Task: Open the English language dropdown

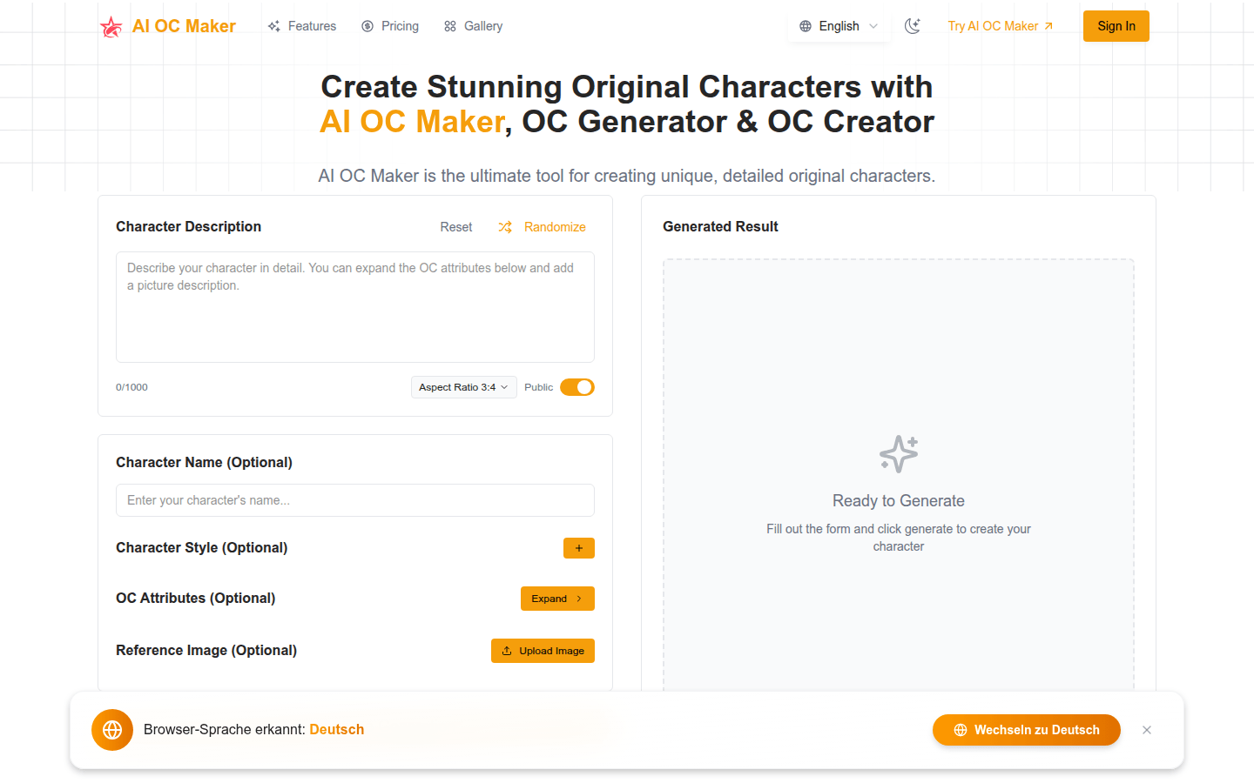Action: 839,26
